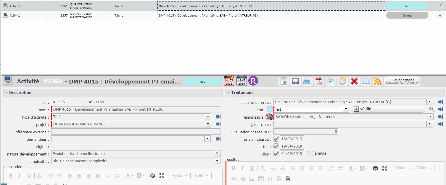Viewport: 446px width, 185px height.
Task: Go to jalon cible via blue arrow
Action: pyautogui.click(x=440, y=124)
